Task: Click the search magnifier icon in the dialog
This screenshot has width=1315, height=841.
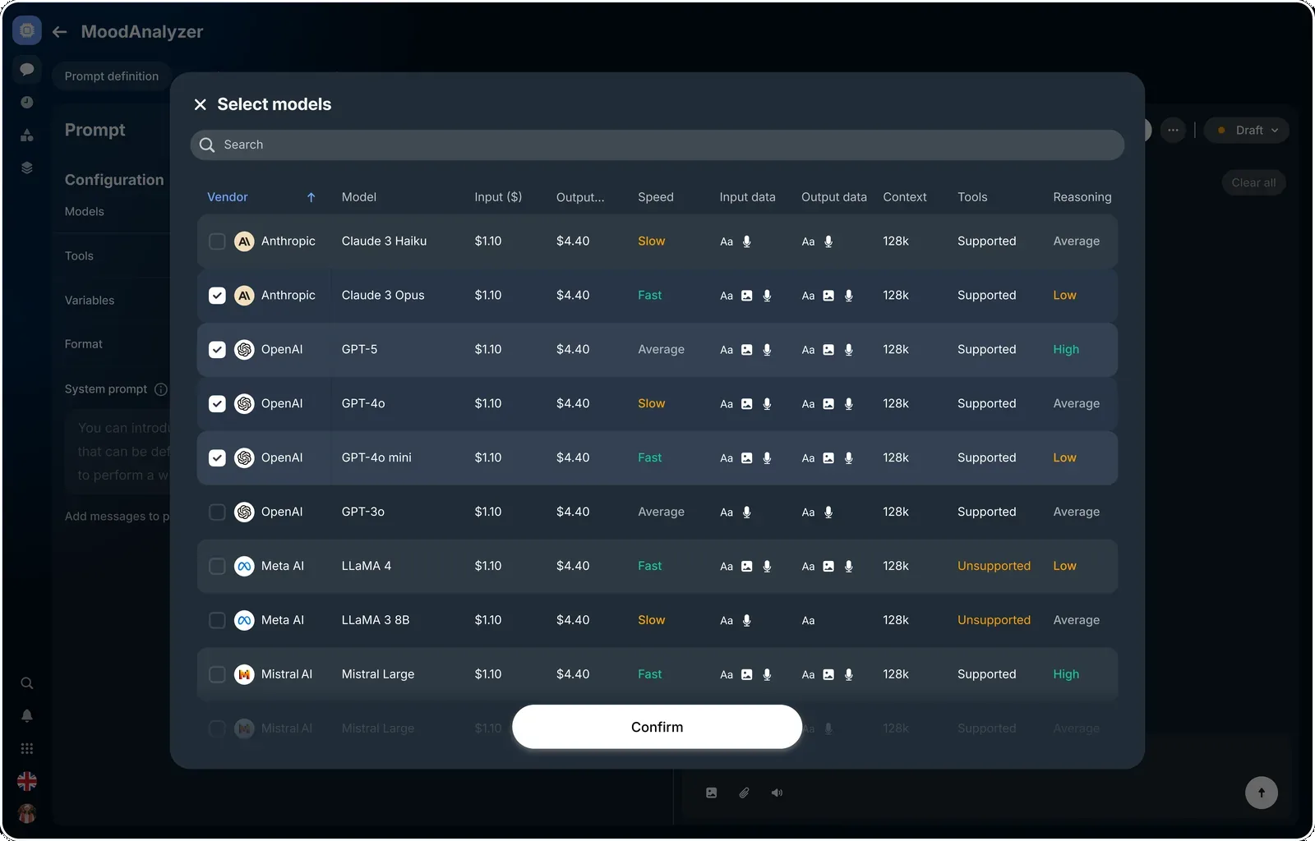Action: (207, 145)
